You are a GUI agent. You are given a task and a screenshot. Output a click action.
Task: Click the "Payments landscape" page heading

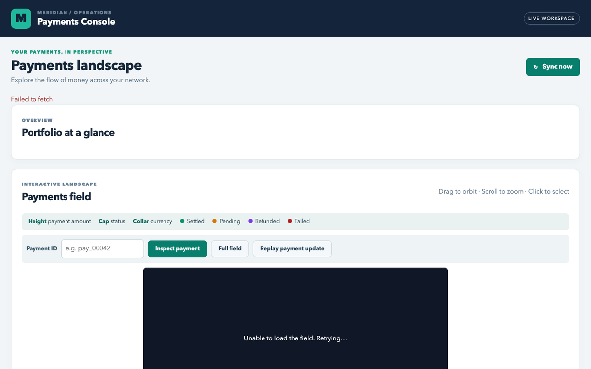click(76, 65)
